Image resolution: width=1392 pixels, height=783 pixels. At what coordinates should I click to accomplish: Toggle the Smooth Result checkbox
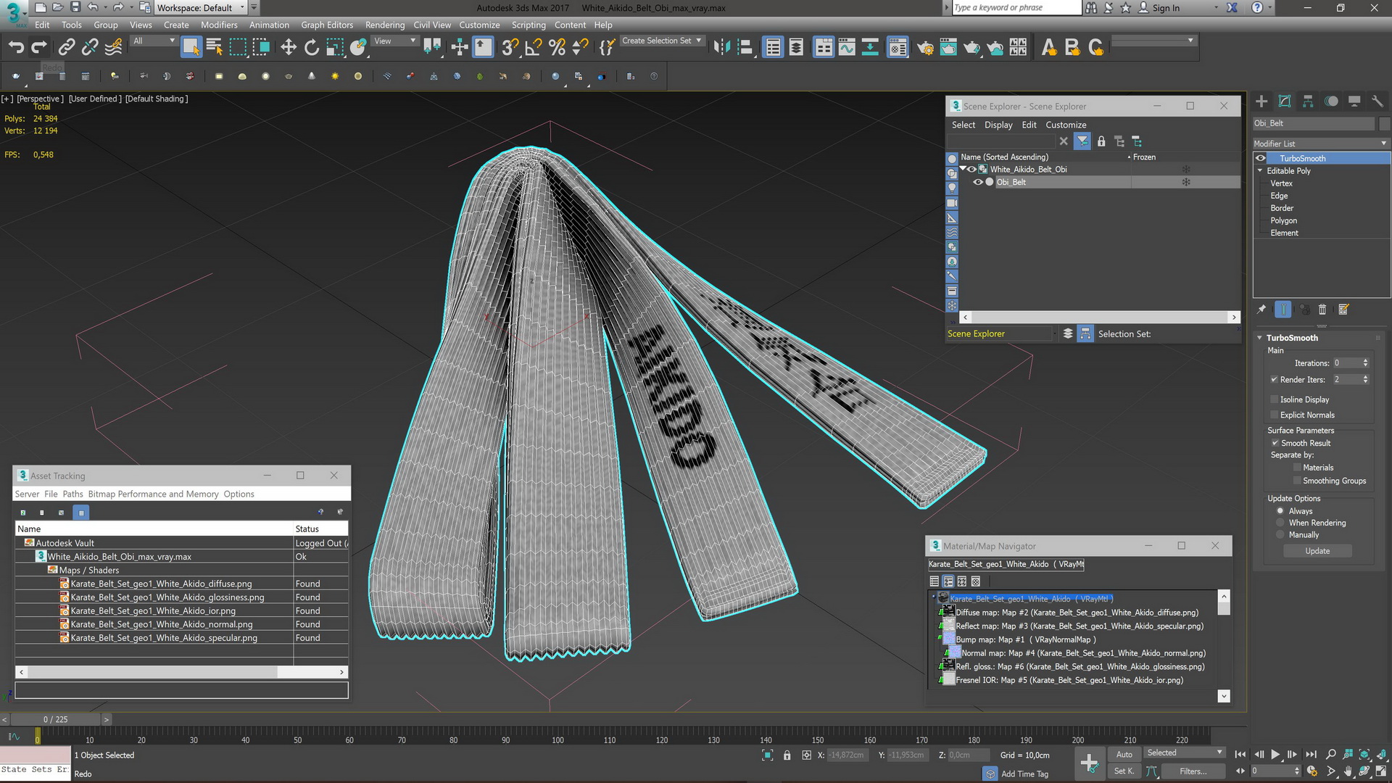click(x=1275, y=443)
